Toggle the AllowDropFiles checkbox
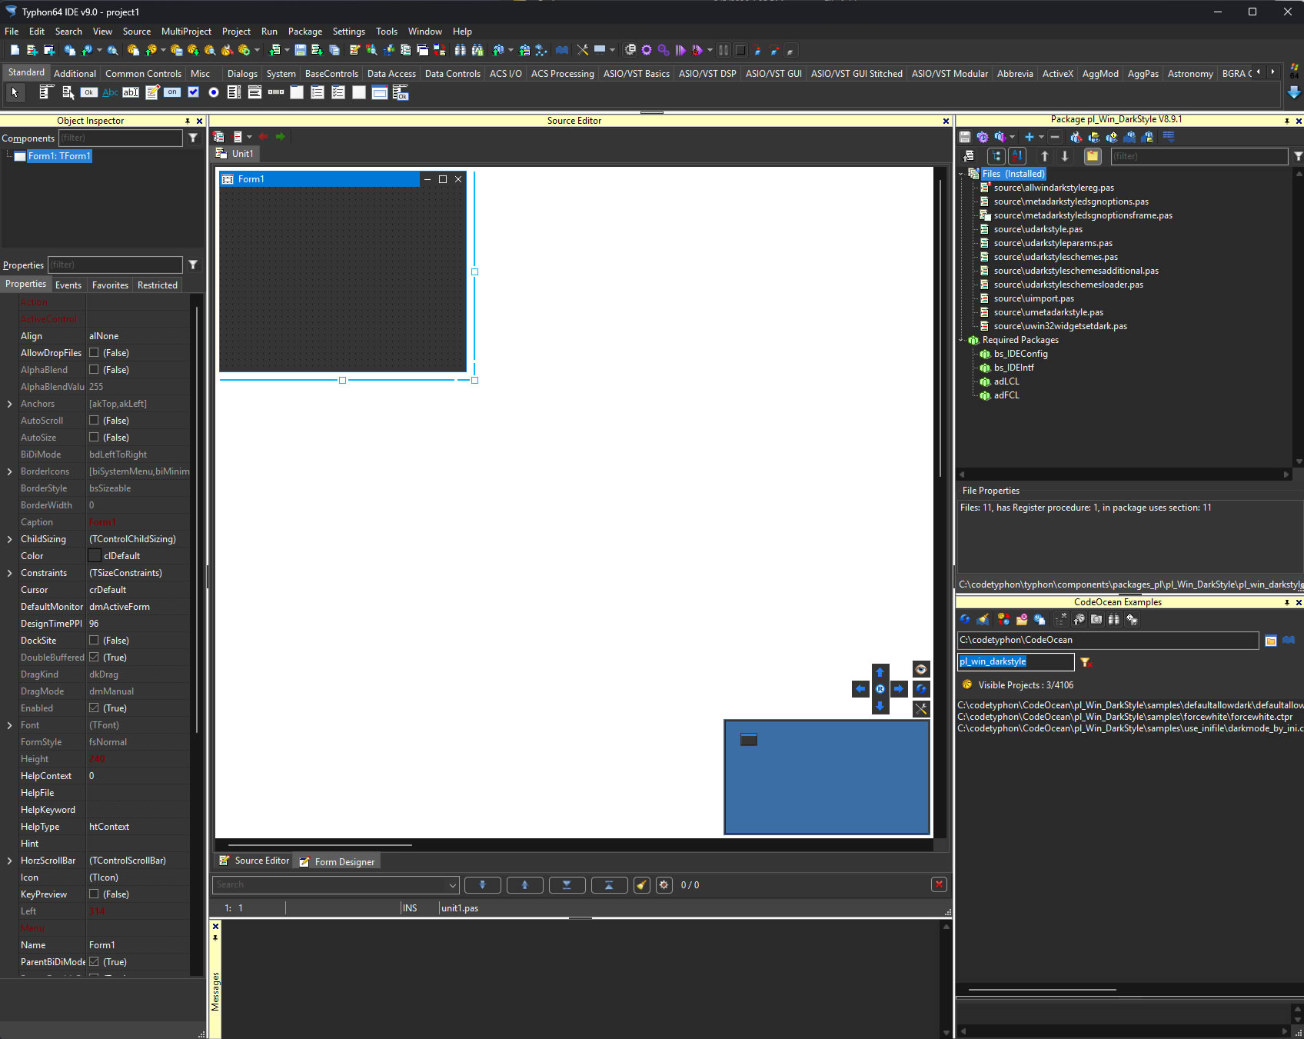This screenshot has height=1039, width=1304. click(94, 353)
